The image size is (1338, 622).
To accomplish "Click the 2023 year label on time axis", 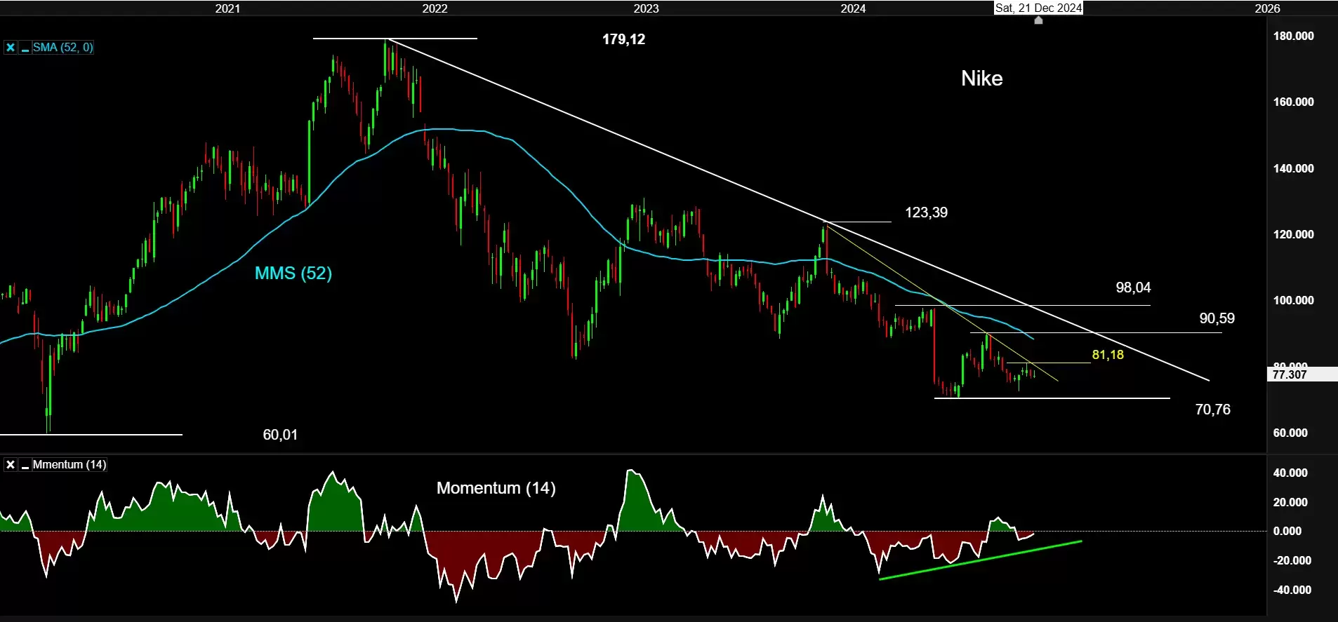I will click(646, 8).
